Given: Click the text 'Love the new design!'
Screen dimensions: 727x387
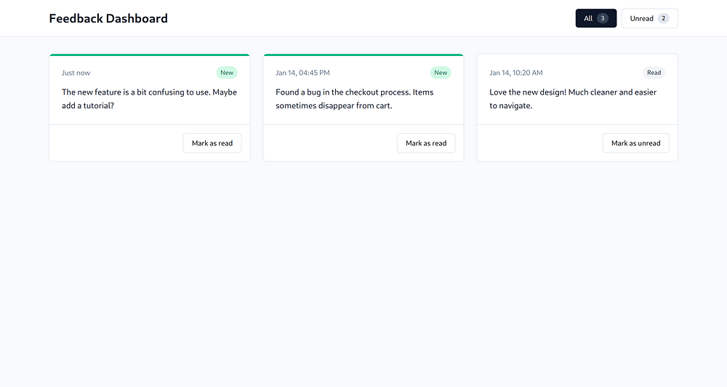Looking at the screenshot, I should click(x=528, y=92).
